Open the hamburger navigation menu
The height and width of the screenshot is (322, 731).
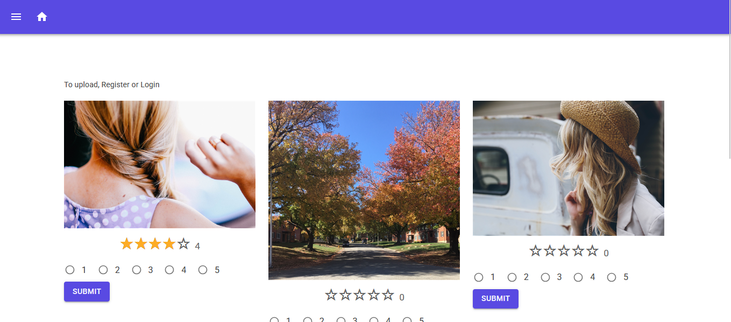[16, 17]
